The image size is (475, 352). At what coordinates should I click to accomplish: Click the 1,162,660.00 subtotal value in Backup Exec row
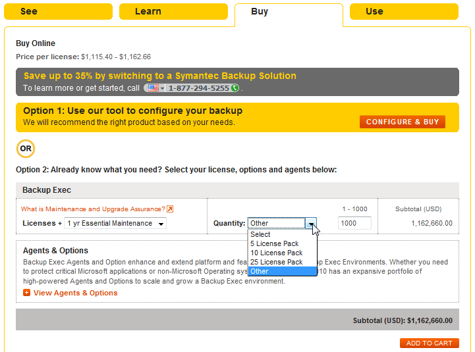click(432, 223)
